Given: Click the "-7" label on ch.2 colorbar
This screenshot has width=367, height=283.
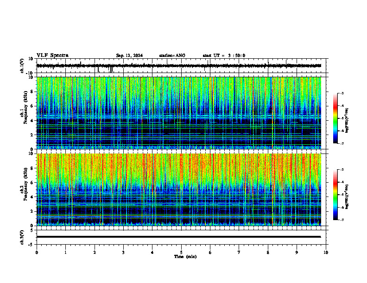Looking at the screenshot, I should [342, 220].
